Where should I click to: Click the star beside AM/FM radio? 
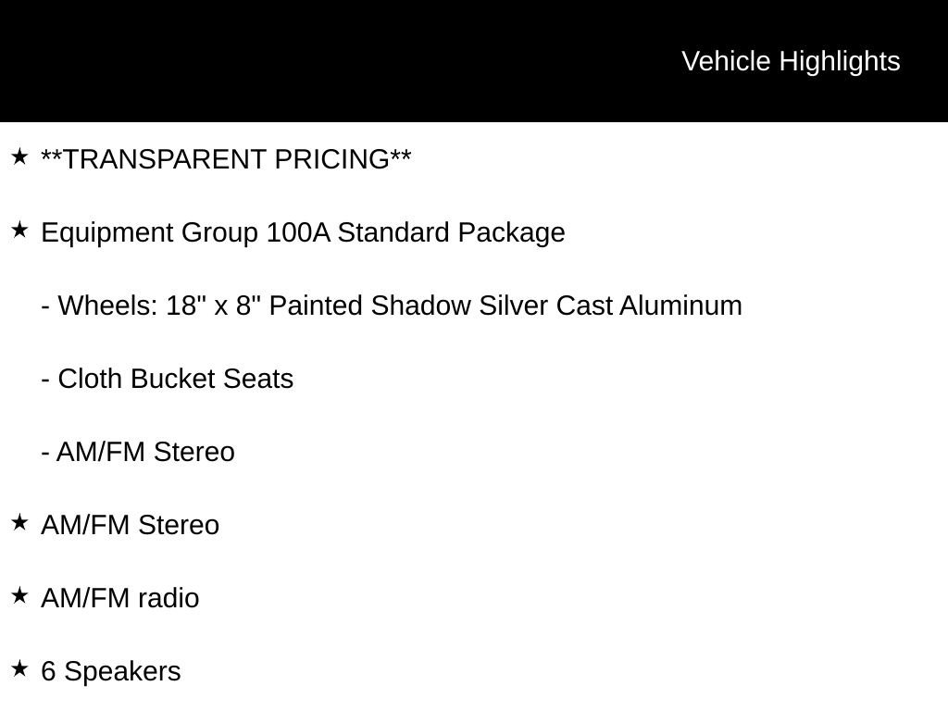19,595
